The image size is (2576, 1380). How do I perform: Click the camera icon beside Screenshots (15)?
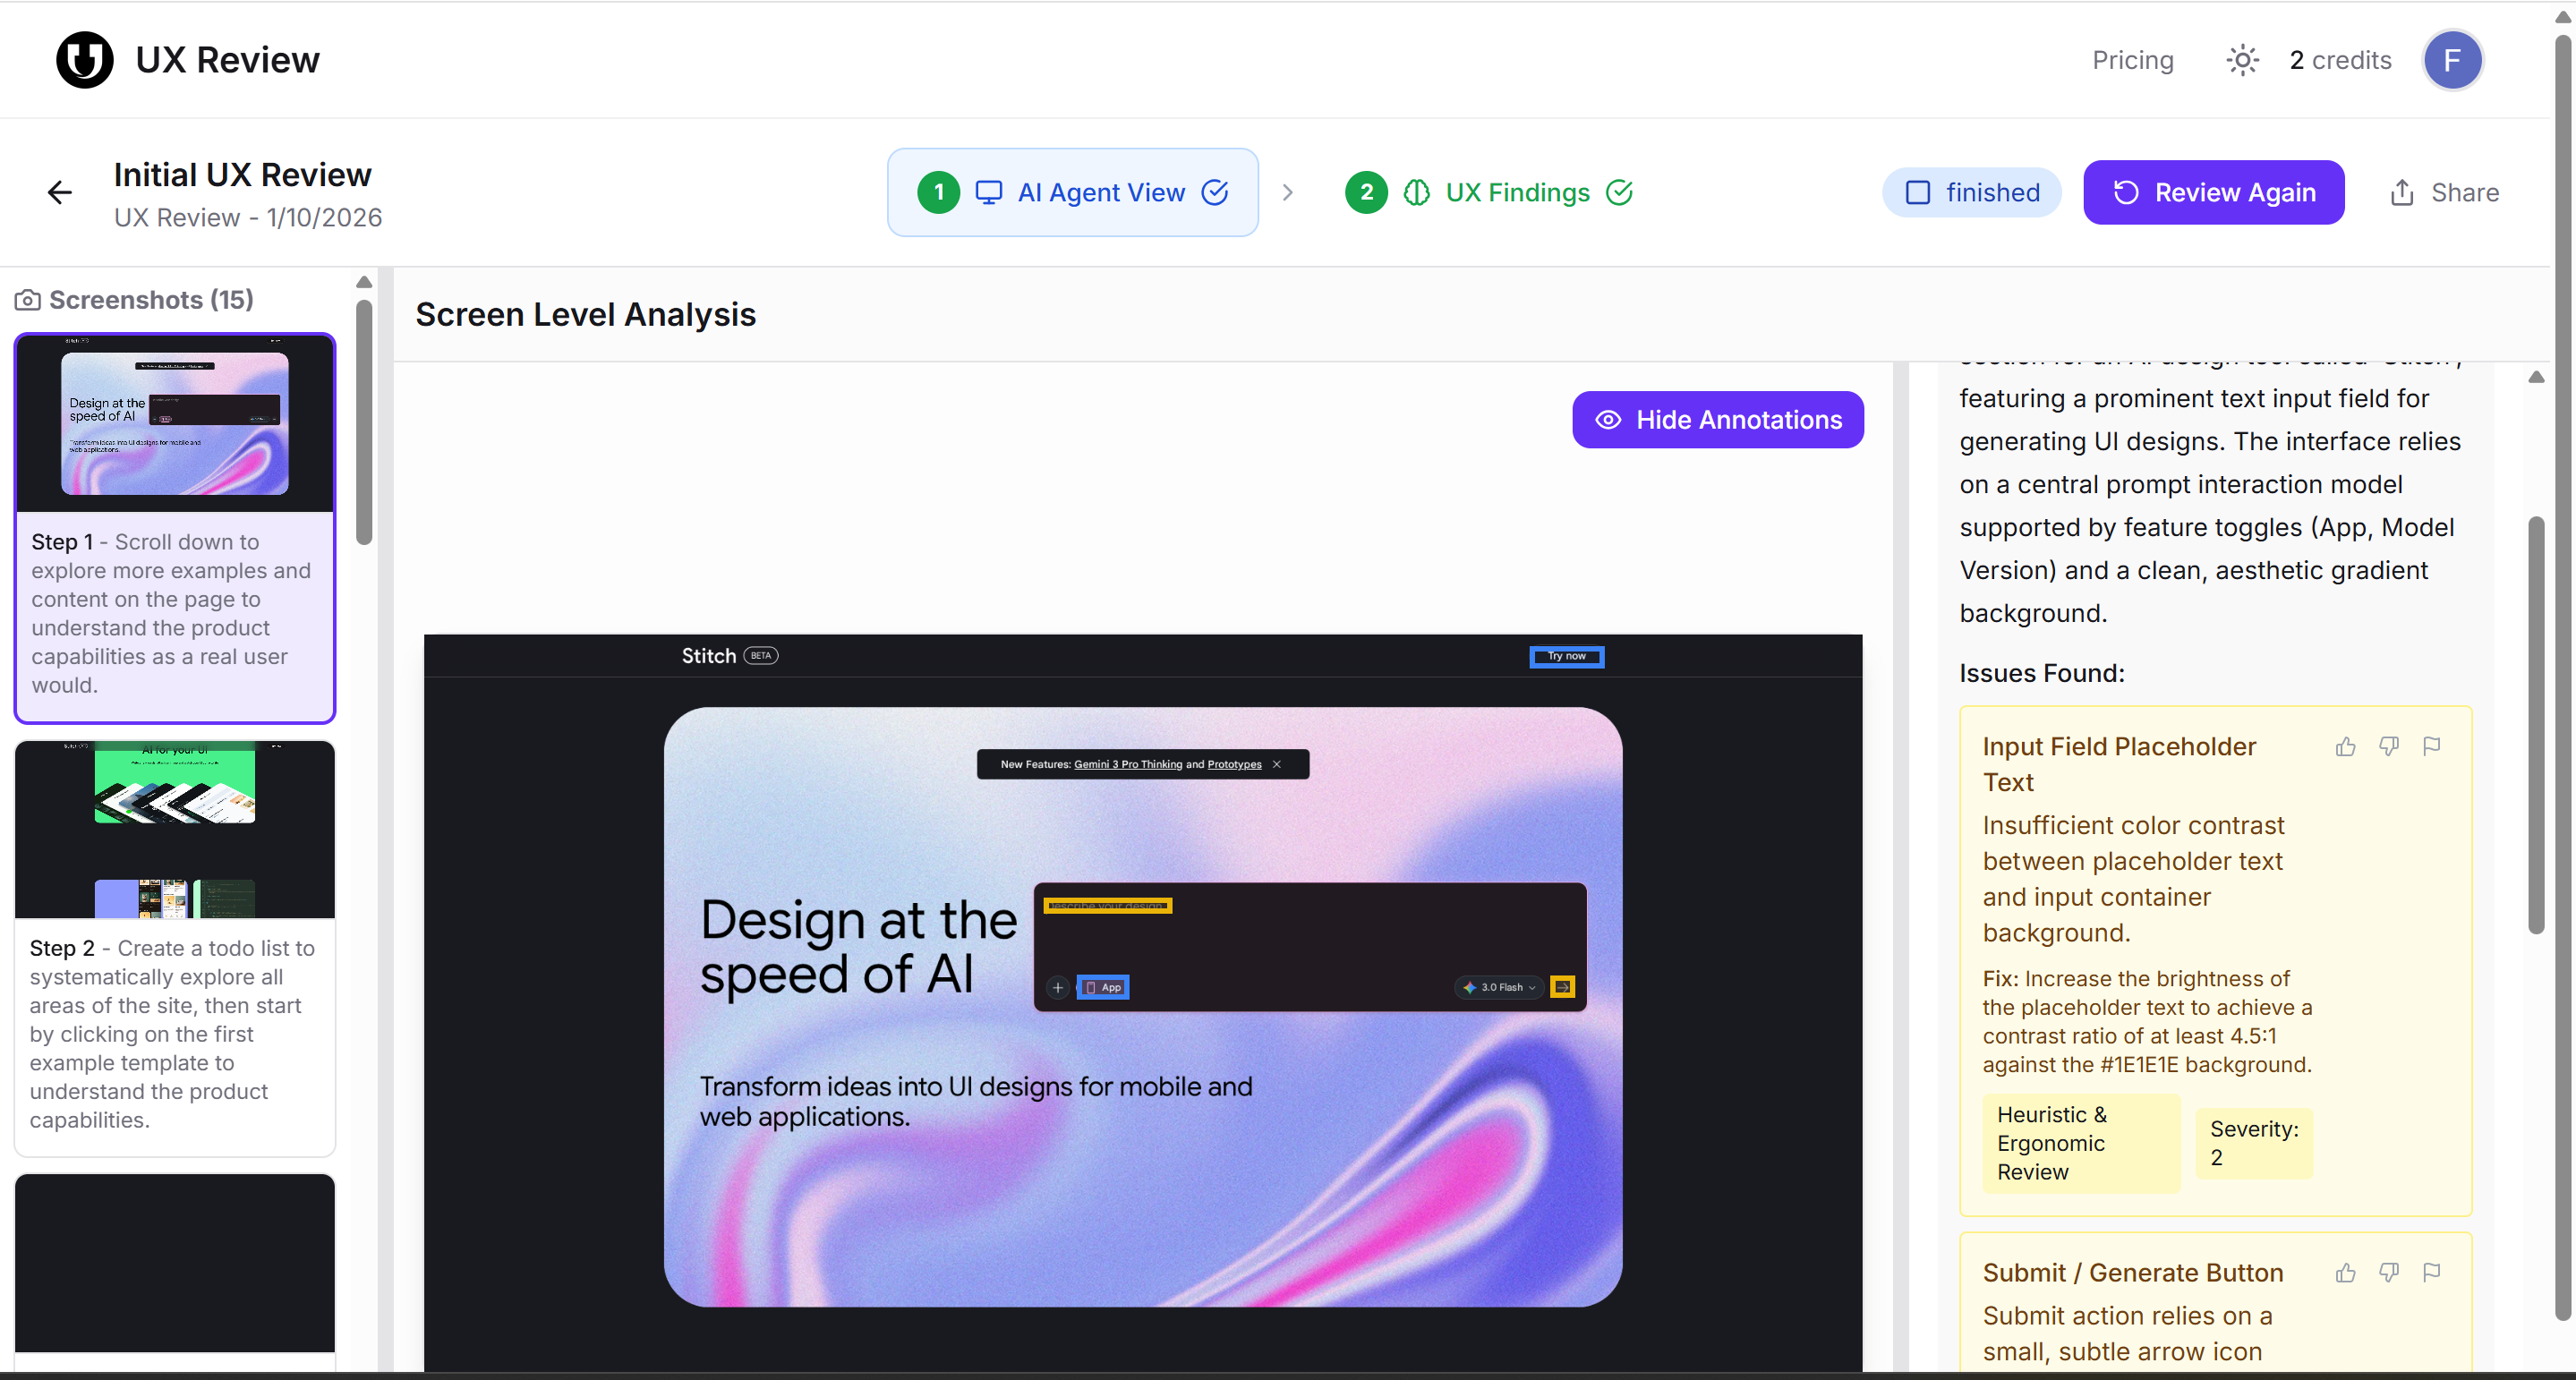[28, 298]
